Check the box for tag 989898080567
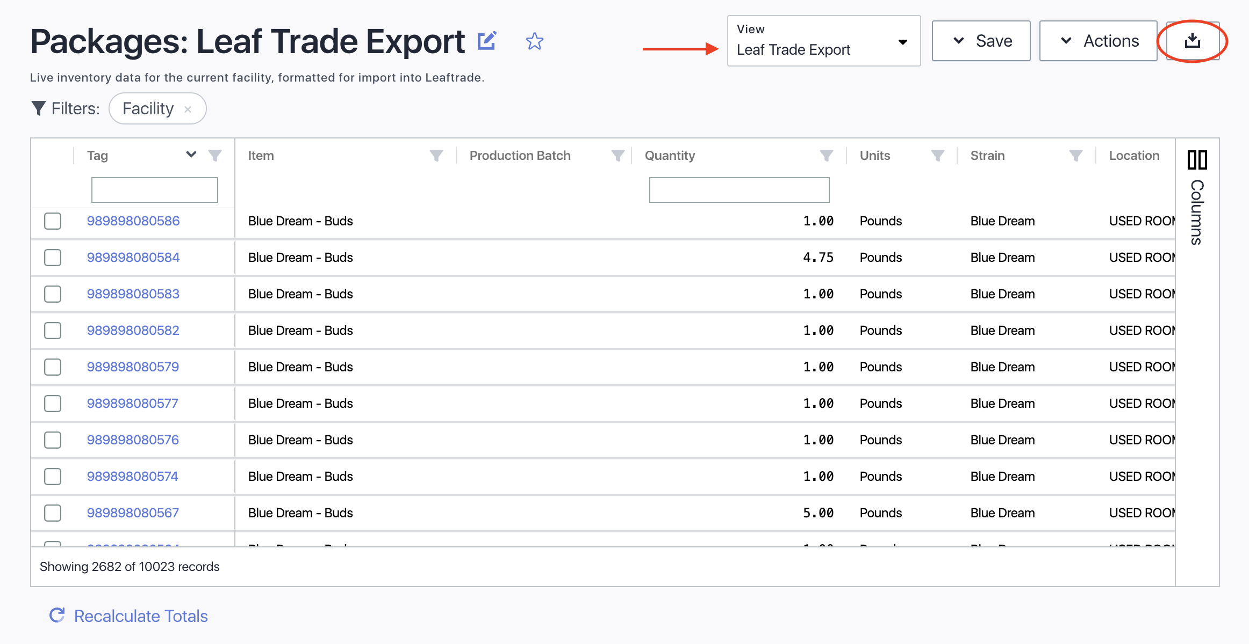Viewport: 1249px width, 644px height. point(53,513)
